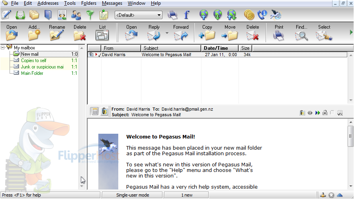The image size is (354, 199).
Task: Click the List folders button
Action: pos(102,33)
